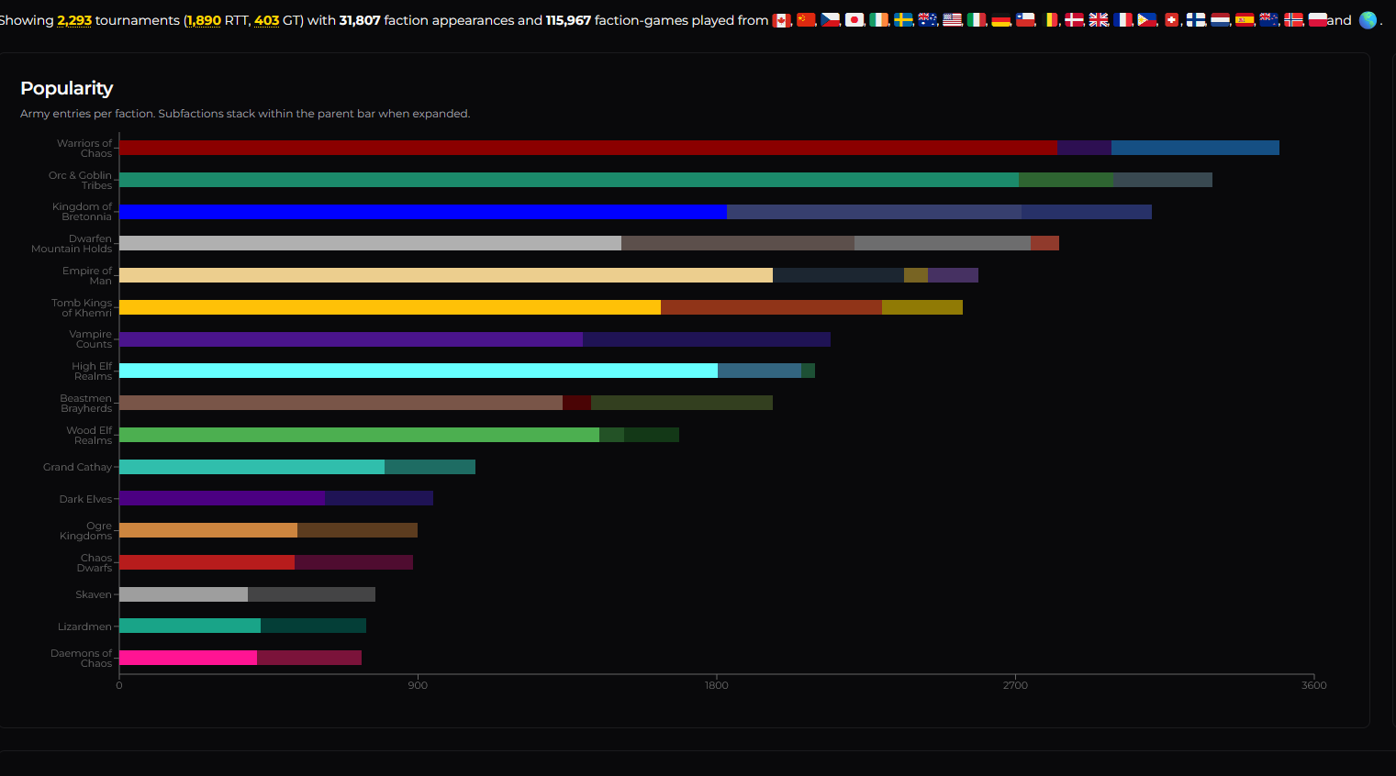Click the China flag icon
Screen dimensions: 1396x776
pyautogui.click(x=806, y=20)
